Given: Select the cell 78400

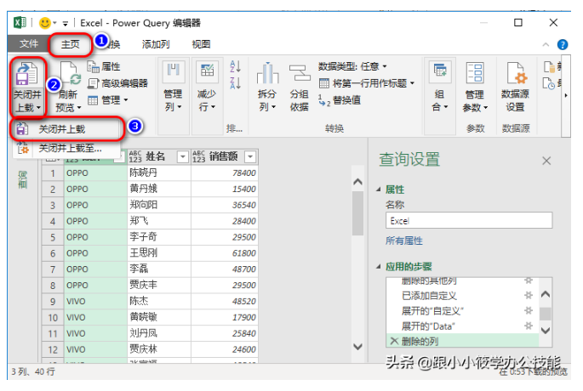Looking at the screenshot, I should [224, 173].
